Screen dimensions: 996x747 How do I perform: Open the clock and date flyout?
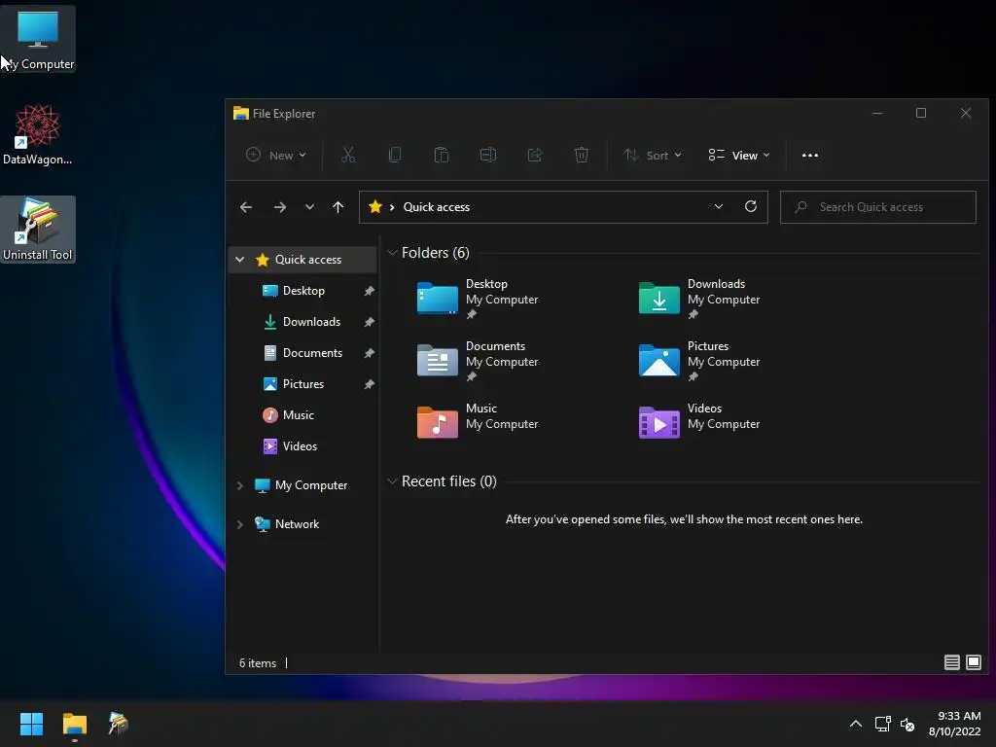[x=955, y=724]
